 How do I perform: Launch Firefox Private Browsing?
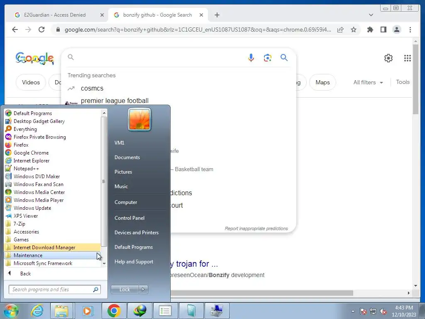click(x=52, y=137)
